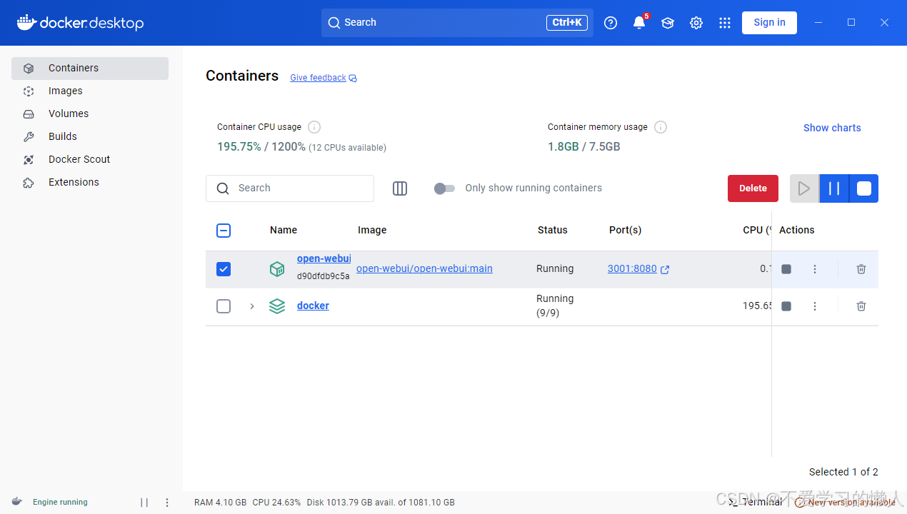This screenshot has height=514, width=907.
Task: Open the Settings gear icon
Action: click(x=696, y=23)
